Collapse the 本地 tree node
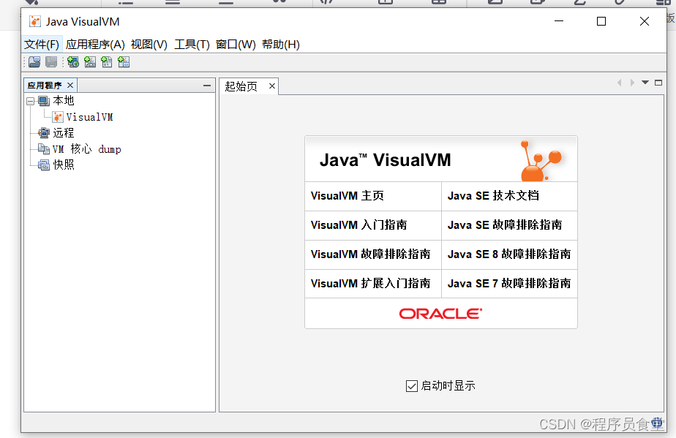676x438 pixels. [30, 102]
